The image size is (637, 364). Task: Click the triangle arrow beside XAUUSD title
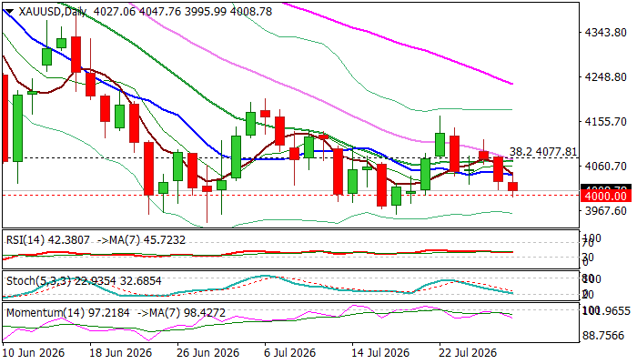pyautogui.click(x=10, y=12)
